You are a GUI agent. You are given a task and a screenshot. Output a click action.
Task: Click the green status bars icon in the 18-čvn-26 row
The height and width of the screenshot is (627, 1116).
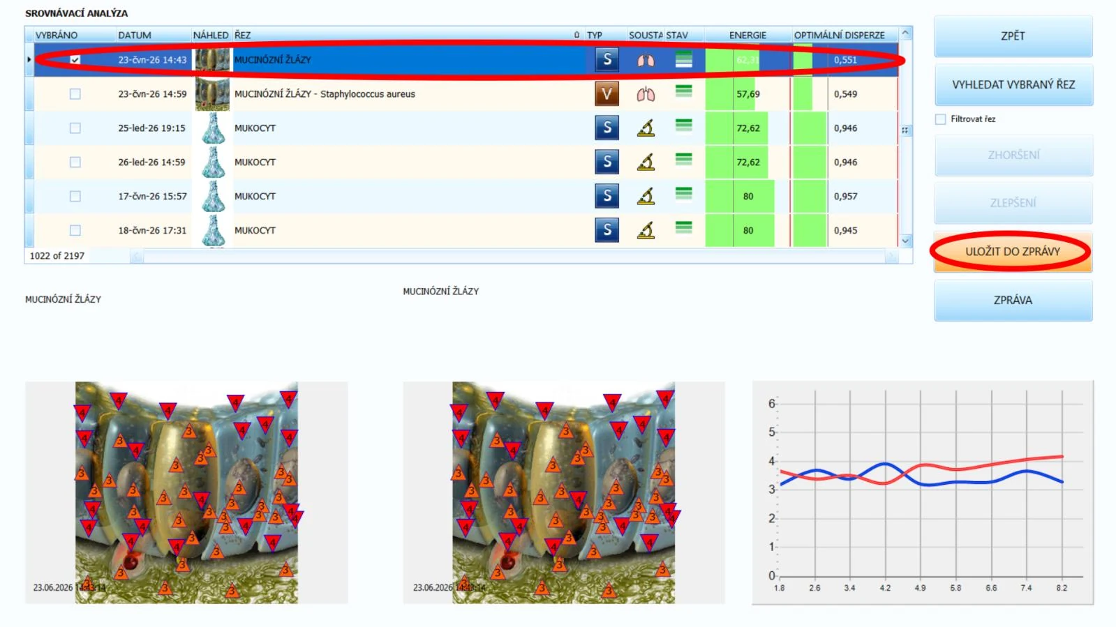tap(684, 227)
